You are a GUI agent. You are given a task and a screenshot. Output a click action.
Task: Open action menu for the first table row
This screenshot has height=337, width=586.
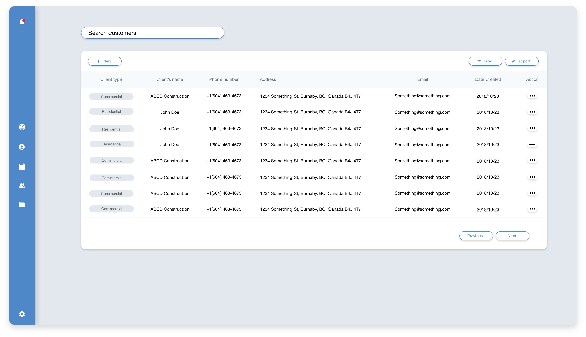point(532,96)
